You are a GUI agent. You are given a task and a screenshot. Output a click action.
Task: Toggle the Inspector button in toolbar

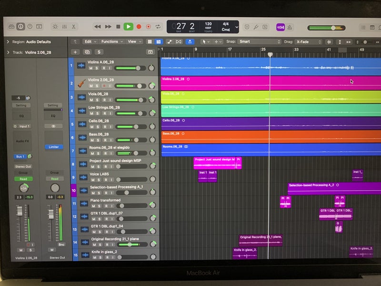pyautogui.click(x=20, y=27)
